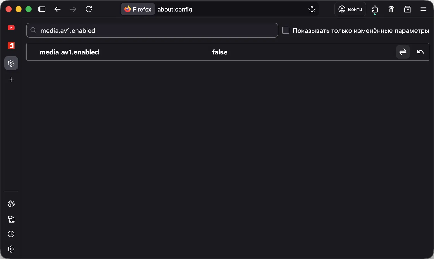Open the Extensions puzzle-piece menu
Screen dimensions: 434x259
[375, 9]
